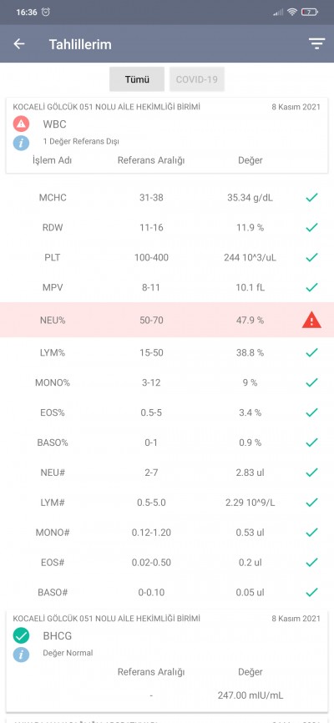The height and width of the screenshot is (723, 334).
Task: Tap the LYM% result row
Action: tap(167, 353)
